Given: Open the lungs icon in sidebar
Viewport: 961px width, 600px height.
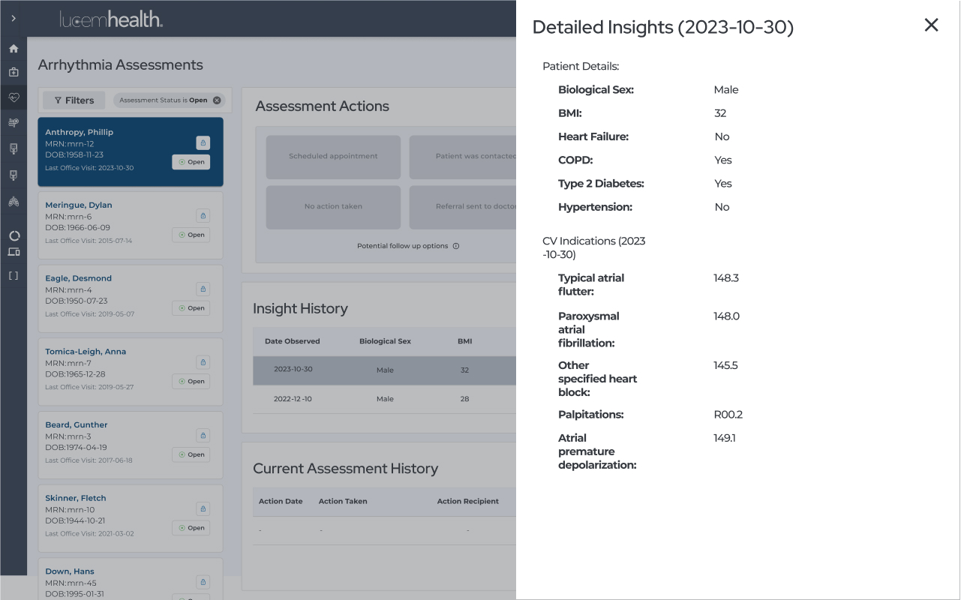Looking at the screenshot, I should 14,202.
